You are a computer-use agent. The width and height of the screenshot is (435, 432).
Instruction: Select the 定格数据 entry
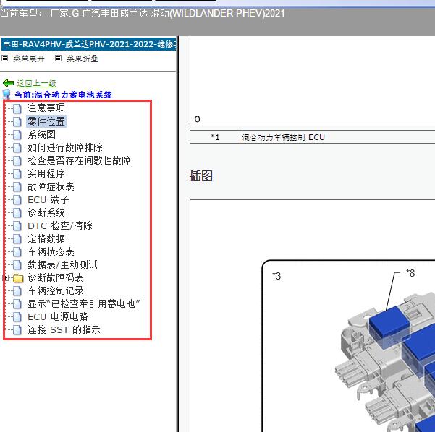point(46,238)
